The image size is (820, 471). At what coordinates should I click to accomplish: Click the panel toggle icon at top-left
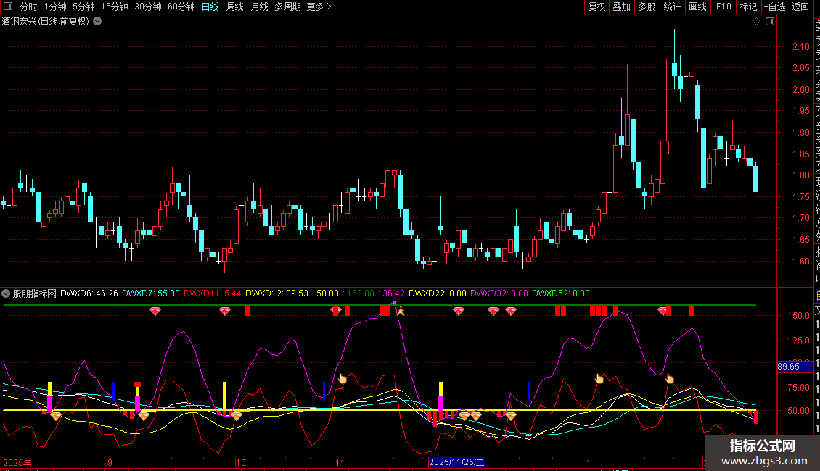pos(8,7)
